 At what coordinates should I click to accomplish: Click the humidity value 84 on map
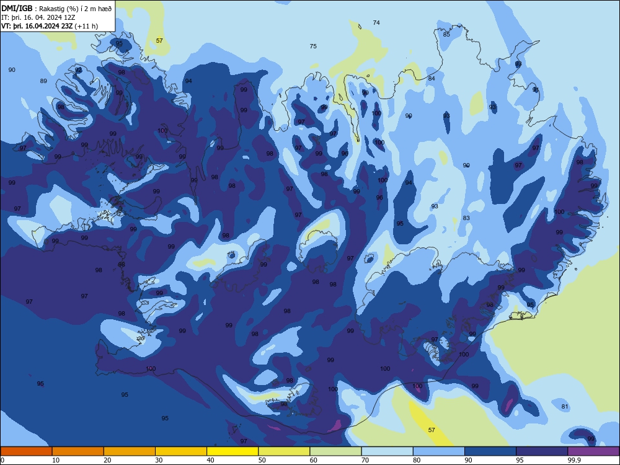coord(432,79)
